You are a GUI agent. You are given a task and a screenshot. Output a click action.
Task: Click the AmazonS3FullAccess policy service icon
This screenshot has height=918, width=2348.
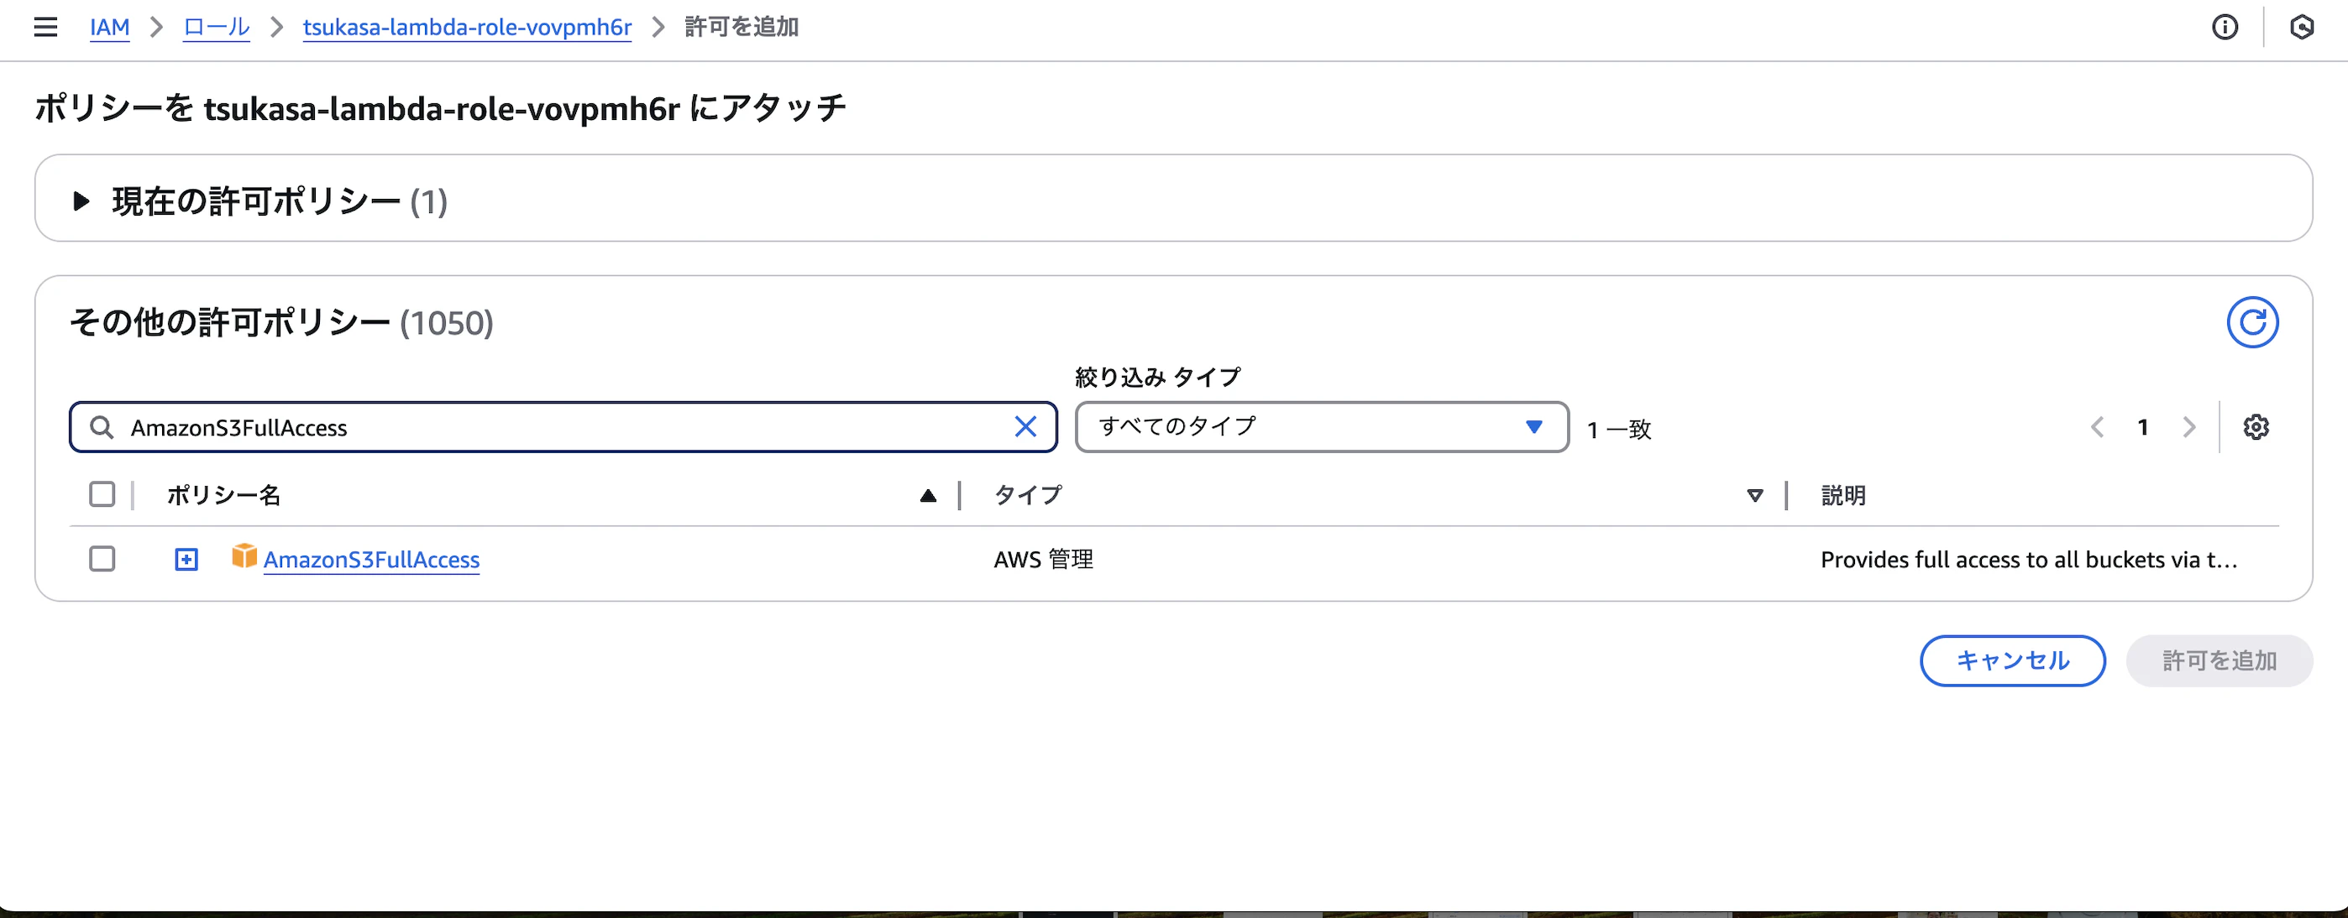(x=244, y=557)
